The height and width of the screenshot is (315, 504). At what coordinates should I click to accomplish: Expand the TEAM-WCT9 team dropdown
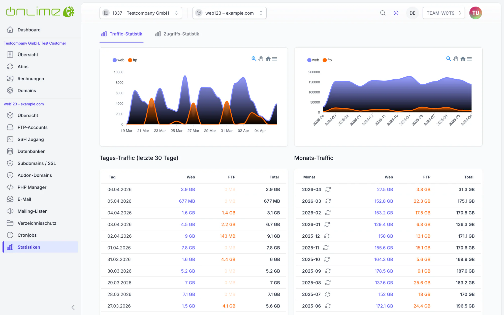coord(444,13)
